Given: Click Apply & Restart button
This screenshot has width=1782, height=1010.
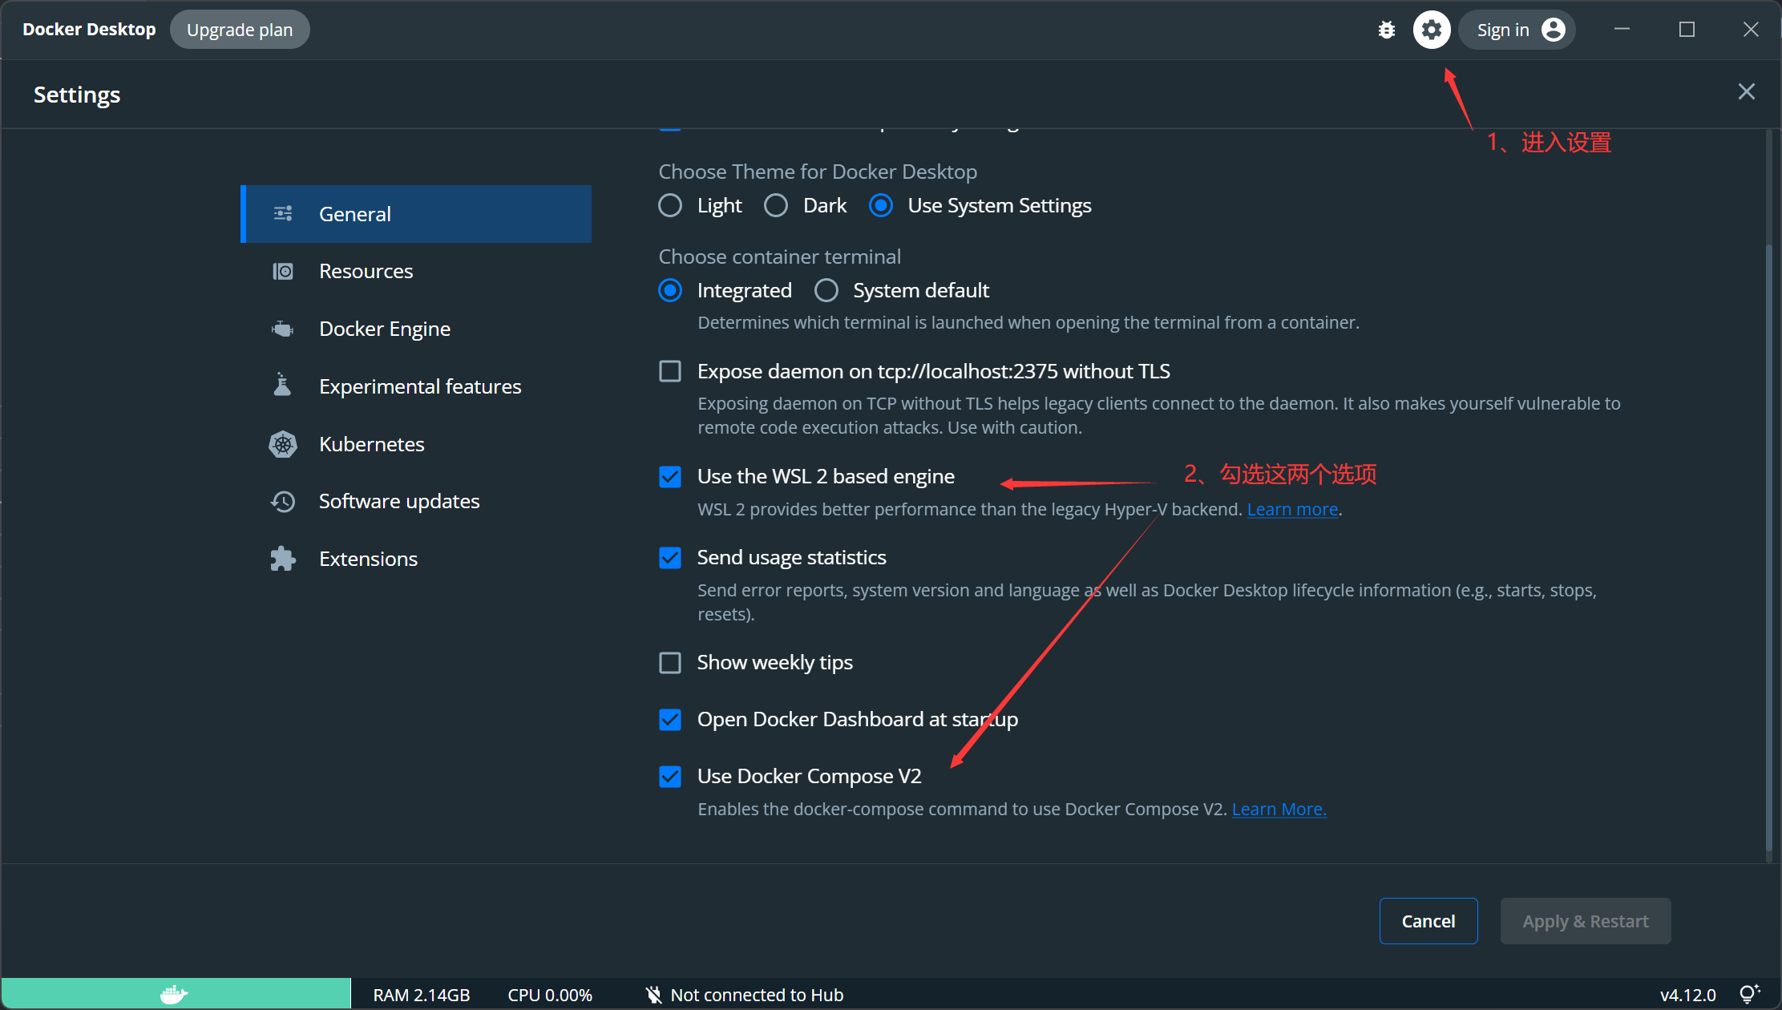Looking at the screenshot, I should (1586, 921).
